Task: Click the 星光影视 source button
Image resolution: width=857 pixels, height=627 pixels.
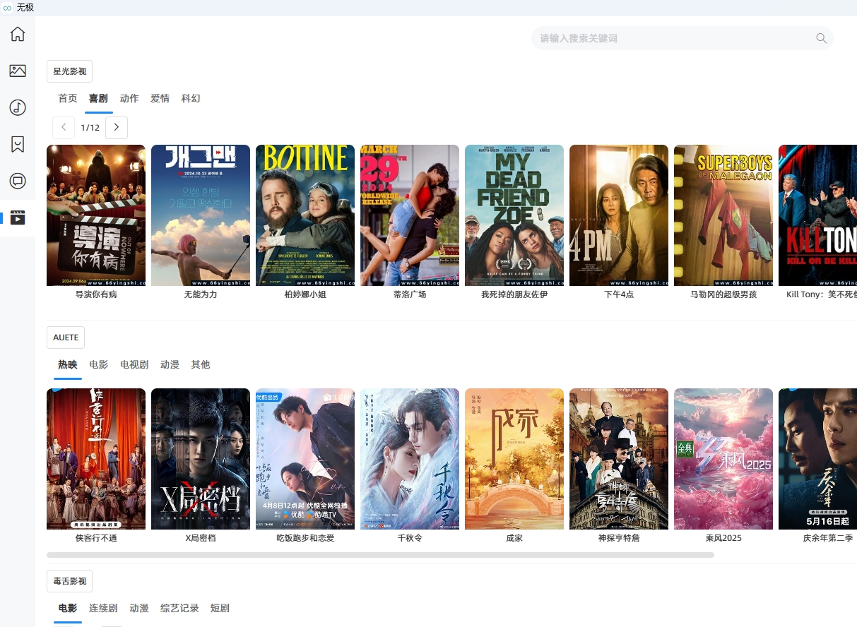Action: [x=69, y=71]
